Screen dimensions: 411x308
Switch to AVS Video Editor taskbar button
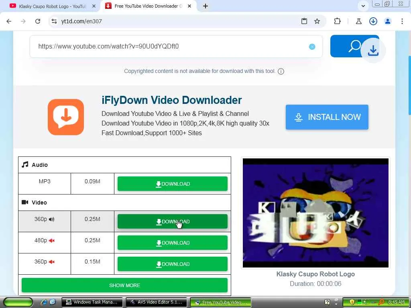pos(157,302)
